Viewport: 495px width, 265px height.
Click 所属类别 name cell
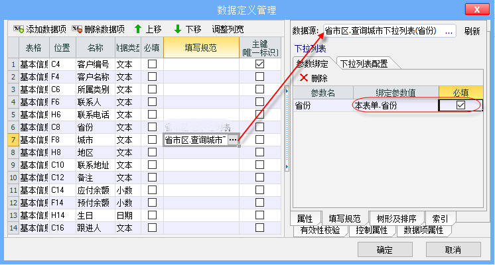click(x=96, y=89)
